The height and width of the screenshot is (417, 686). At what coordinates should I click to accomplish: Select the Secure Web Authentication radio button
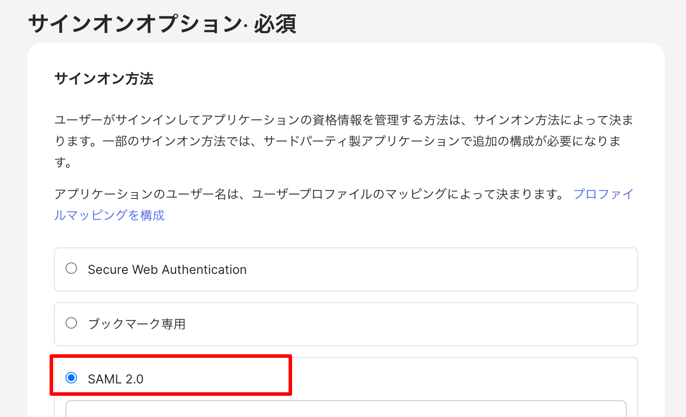click(x=71, y=269)
